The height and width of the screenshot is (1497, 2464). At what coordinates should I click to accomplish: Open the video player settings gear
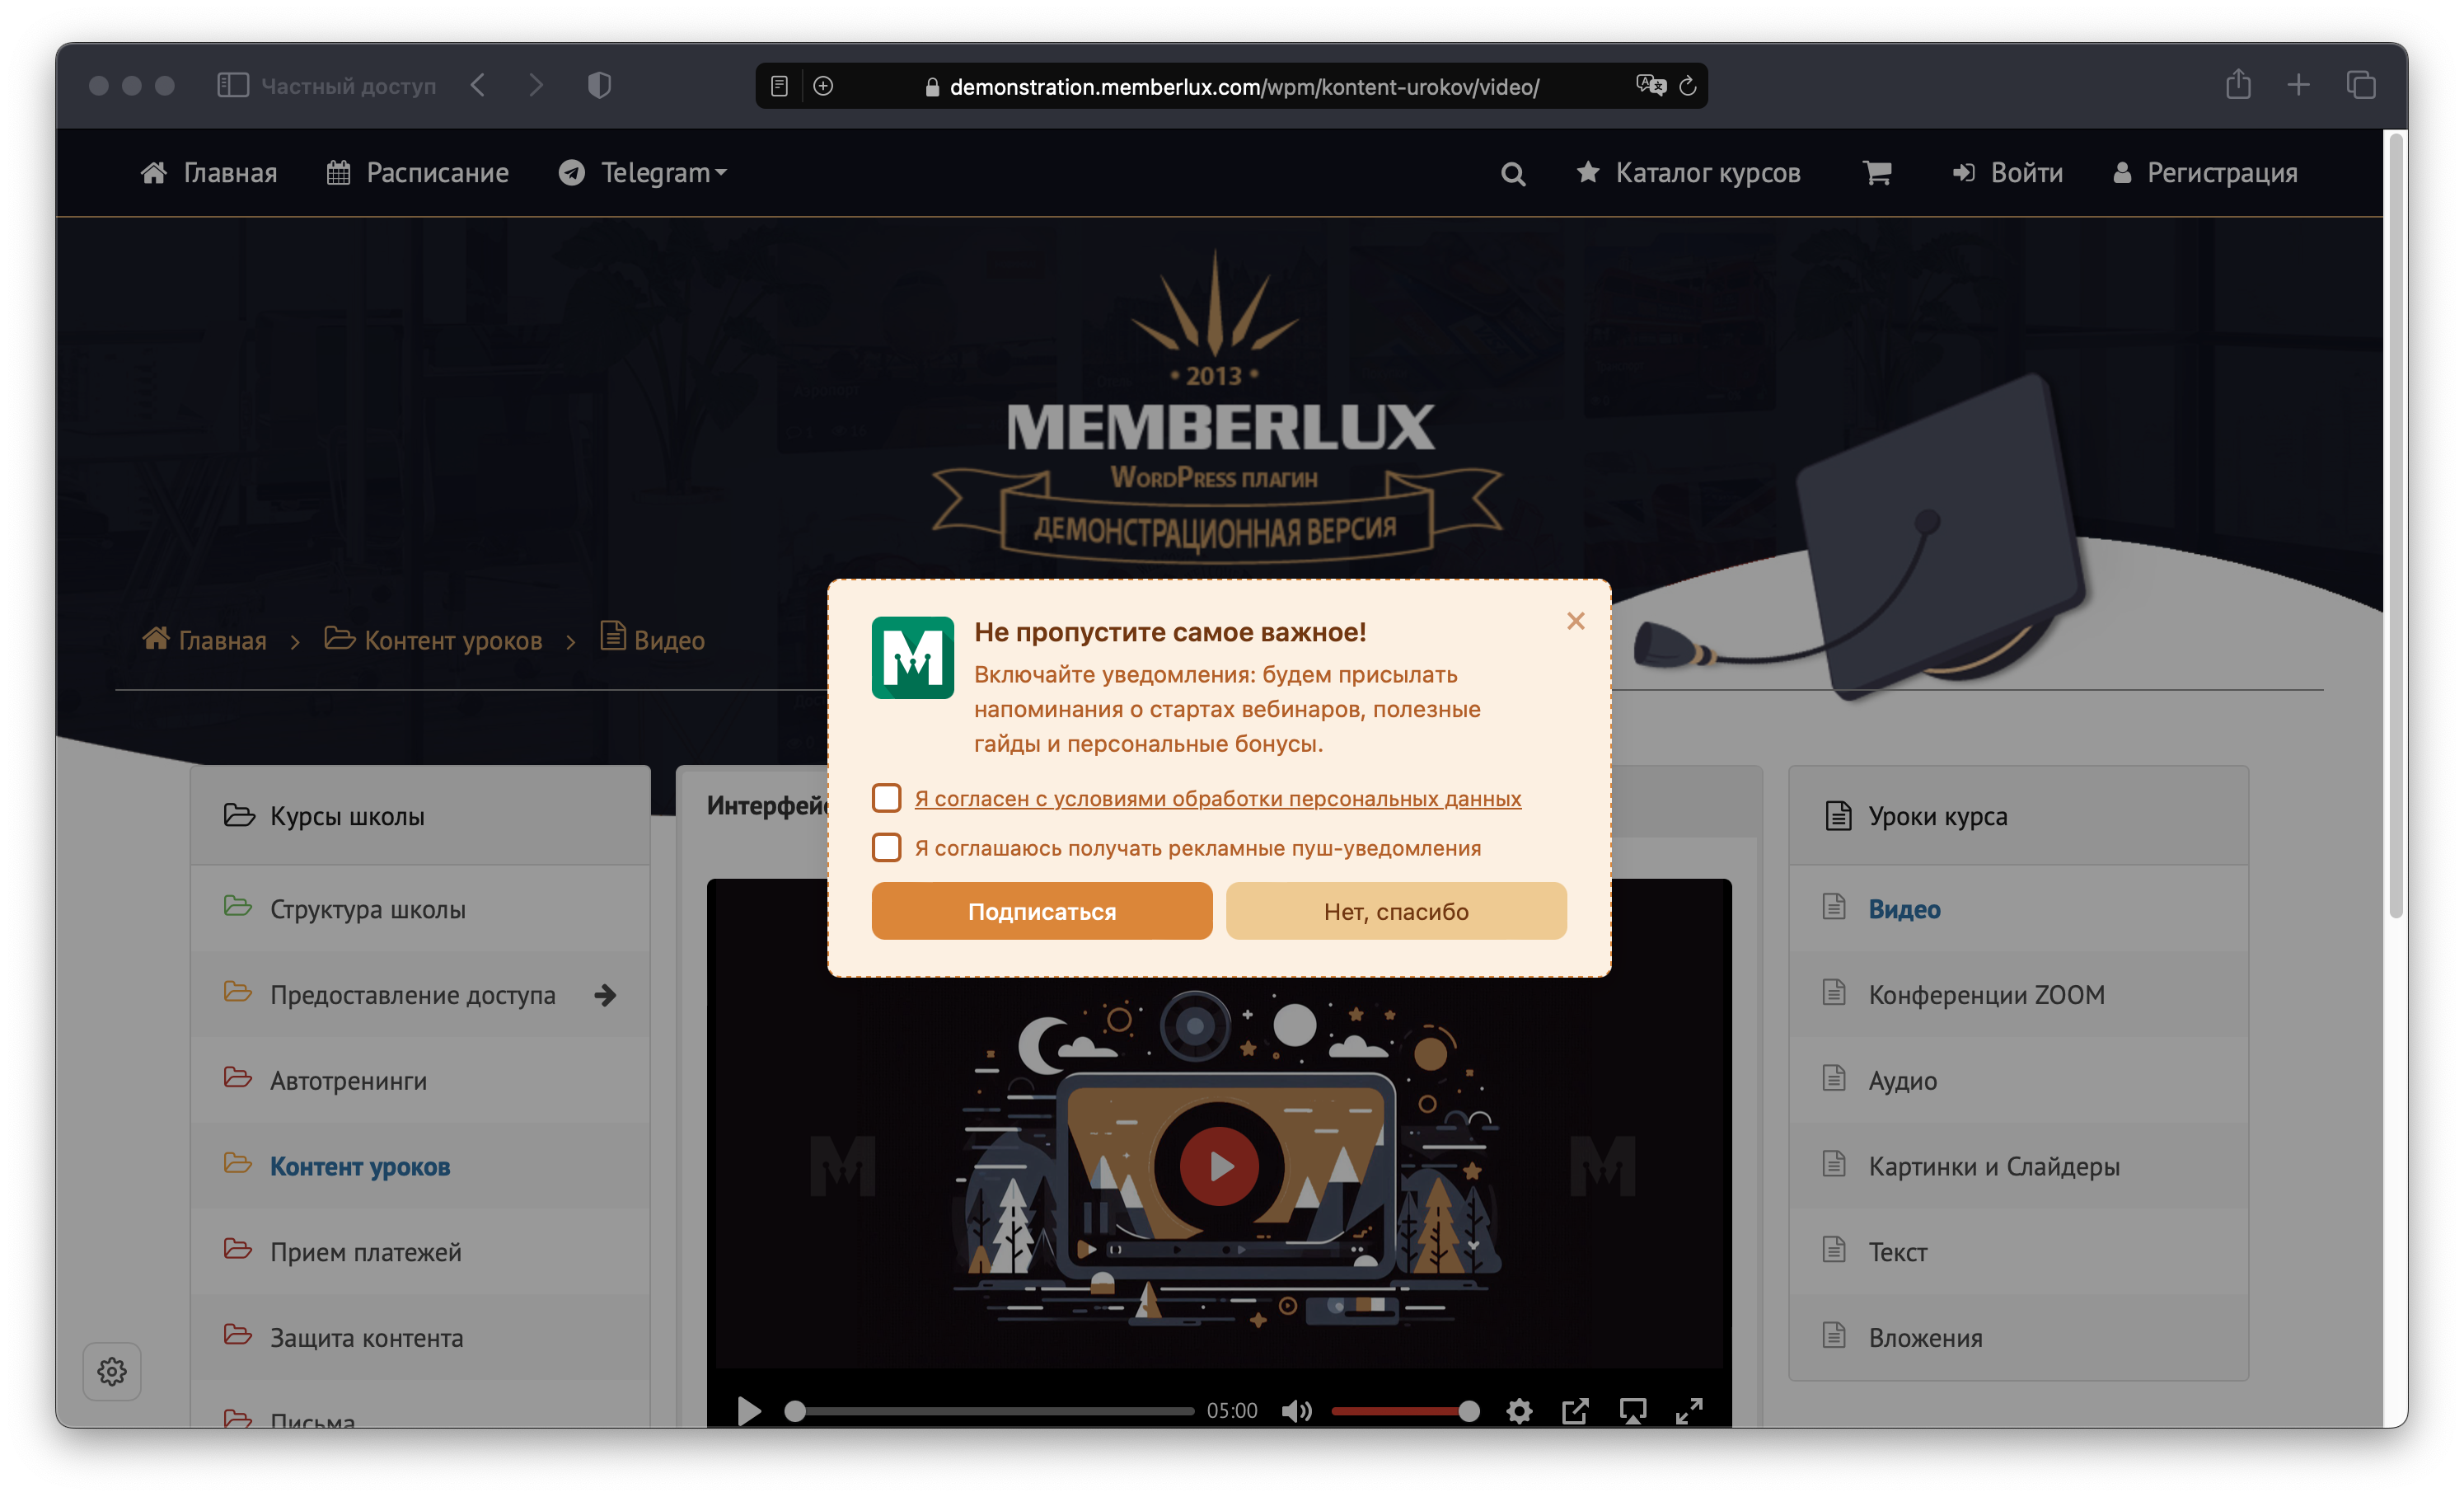pos(1519,1411)
